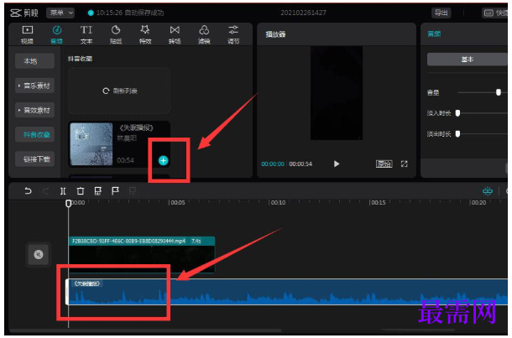512x338 pixels.
Task: Toggle timeline snapping icon at right
Action: pos(488,191)
